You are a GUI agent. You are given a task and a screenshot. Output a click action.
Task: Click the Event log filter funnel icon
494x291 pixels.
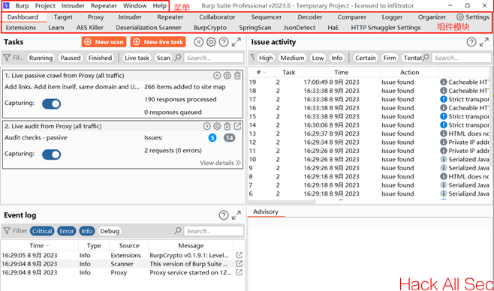click(7, 231)
